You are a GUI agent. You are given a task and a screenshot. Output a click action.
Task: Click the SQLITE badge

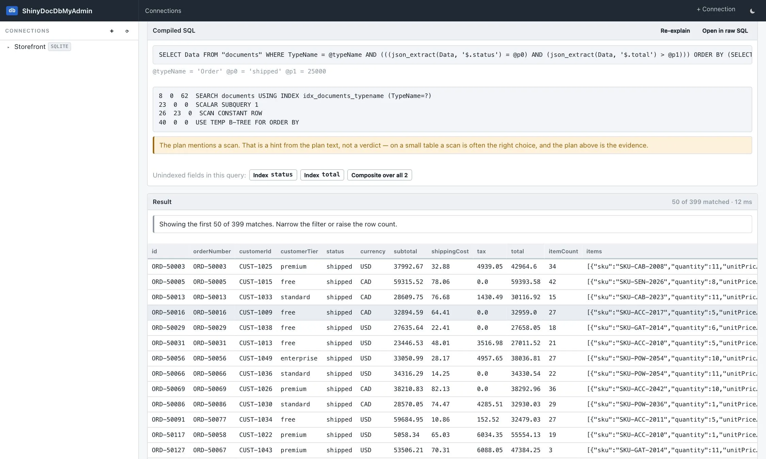(60, 47)
